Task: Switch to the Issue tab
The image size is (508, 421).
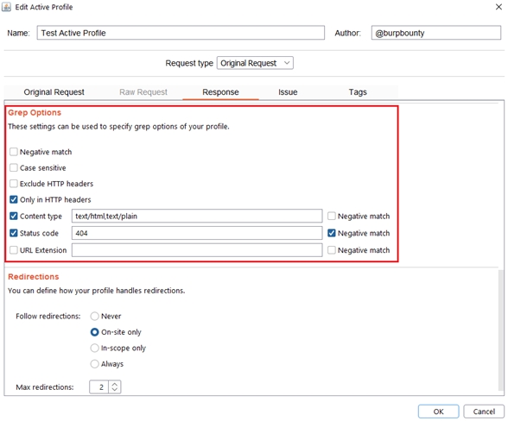Action: click(x=288, y=92)
